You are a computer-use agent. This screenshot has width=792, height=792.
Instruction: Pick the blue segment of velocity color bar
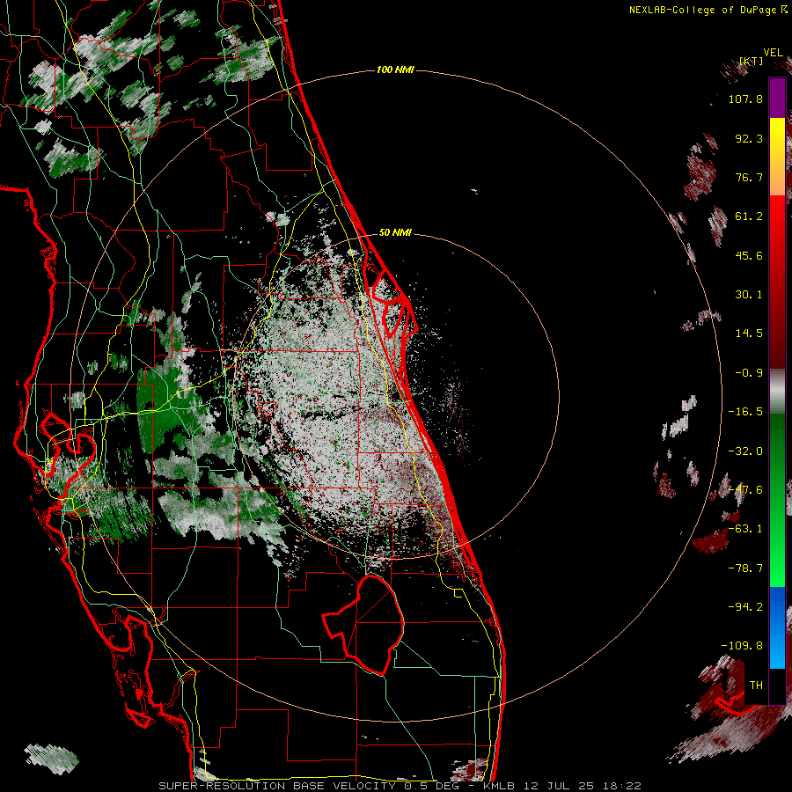(777, 627)
